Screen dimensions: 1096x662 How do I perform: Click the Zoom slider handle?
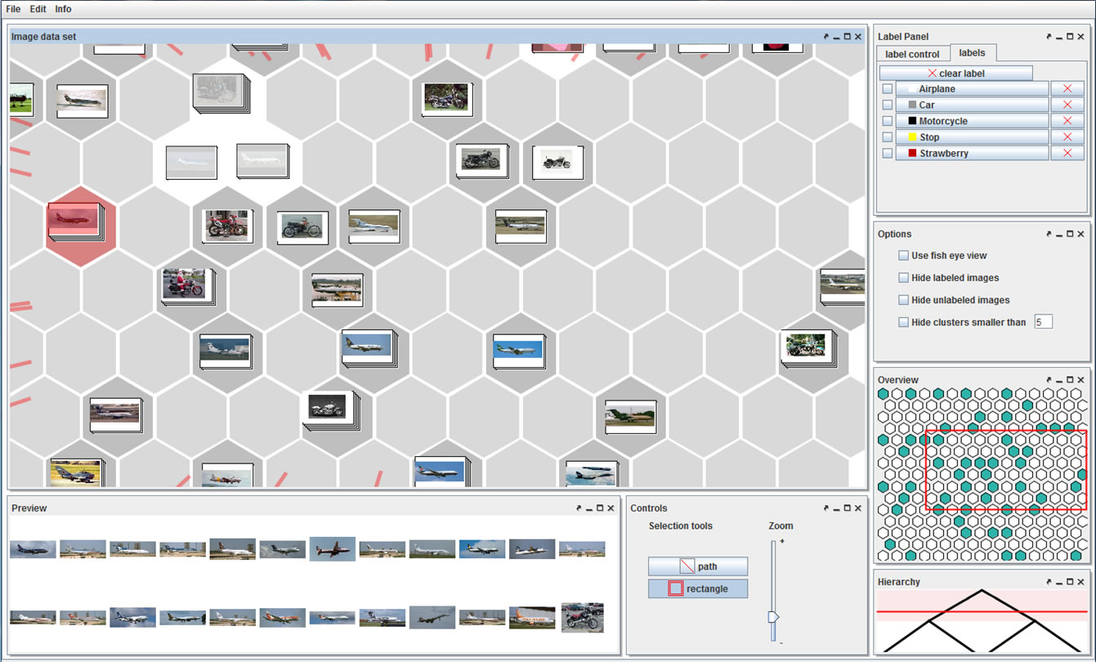point(773,616)
